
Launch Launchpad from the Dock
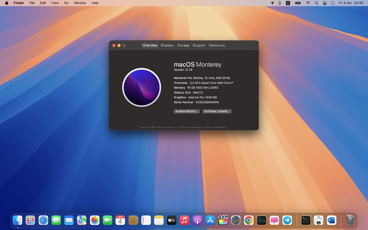click(x=30, y=220)
